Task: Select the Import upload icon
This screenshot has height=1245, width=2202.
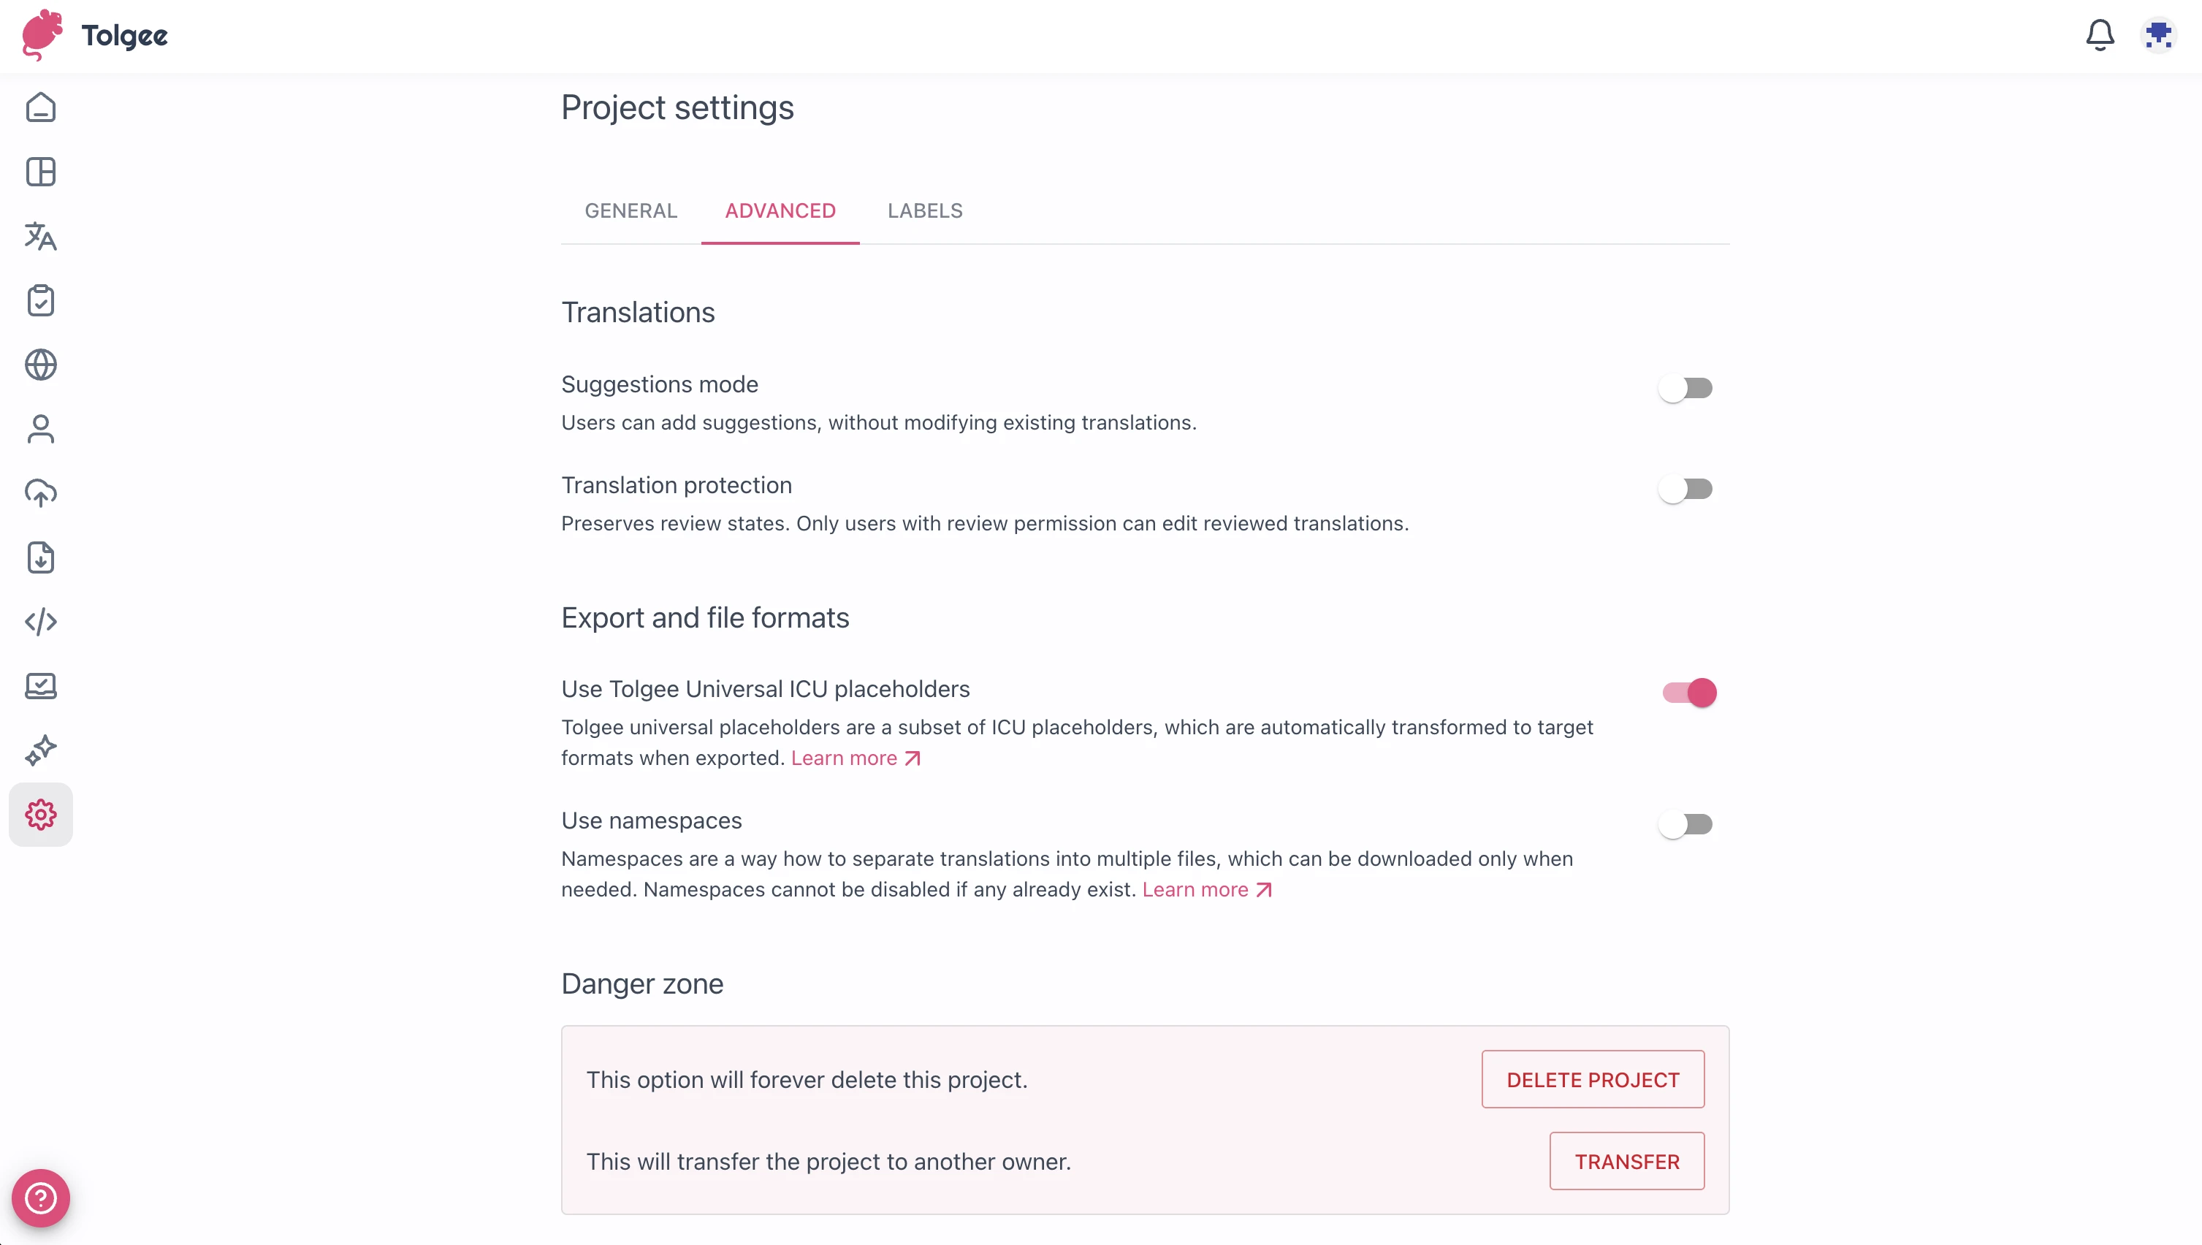Action: (40, 493)
